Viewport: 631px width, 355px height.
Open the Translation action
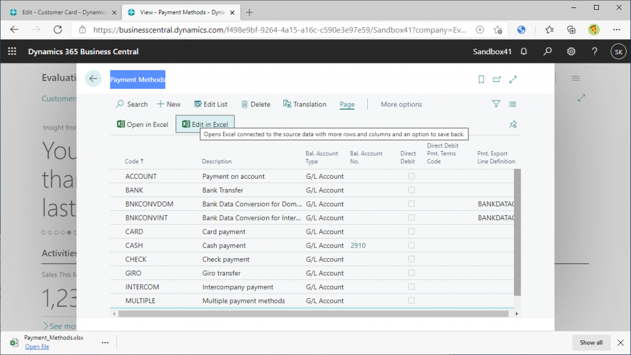click(304, 104)
